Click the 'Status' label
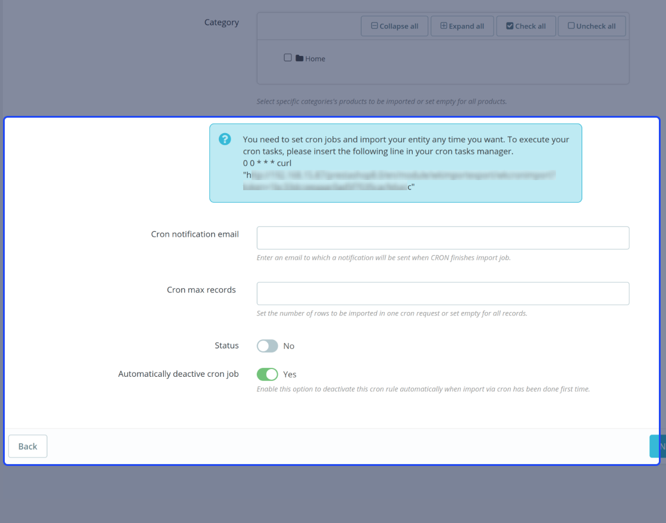666x523 pixels. (x=227, y=345)
